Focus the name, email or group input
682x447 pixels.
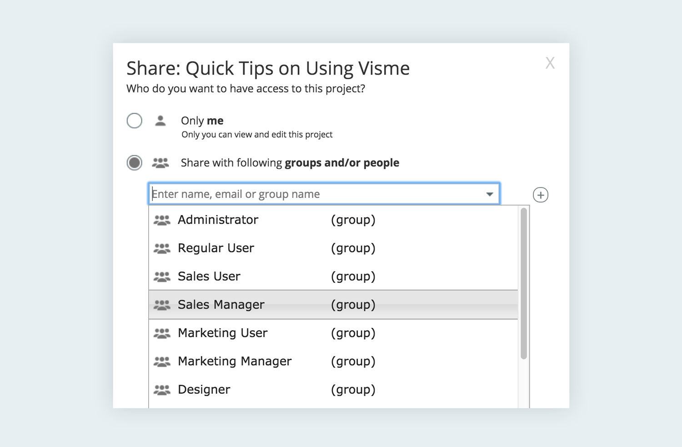click(x=314, y=194)
